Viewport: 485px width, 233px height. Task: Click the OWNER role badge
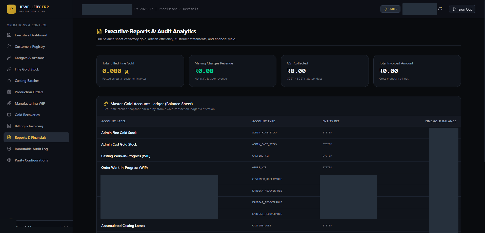coord(390,9)
